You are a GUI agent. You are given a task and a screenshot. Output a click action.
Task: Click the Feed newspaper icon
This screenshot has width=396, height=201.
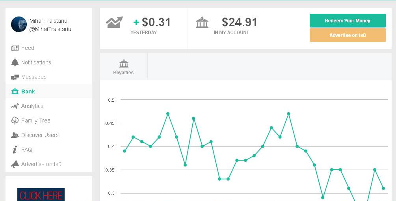15,48
